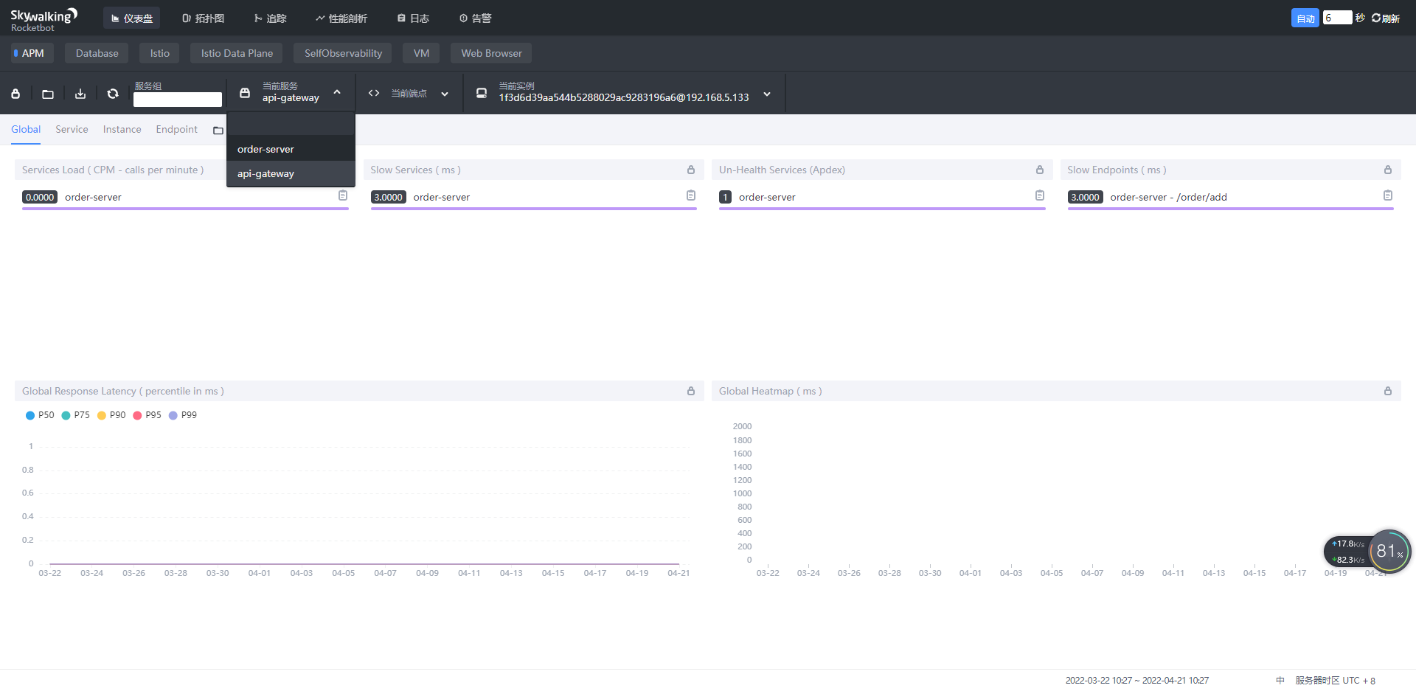Switch to VM dashboard

click(421, 53)
